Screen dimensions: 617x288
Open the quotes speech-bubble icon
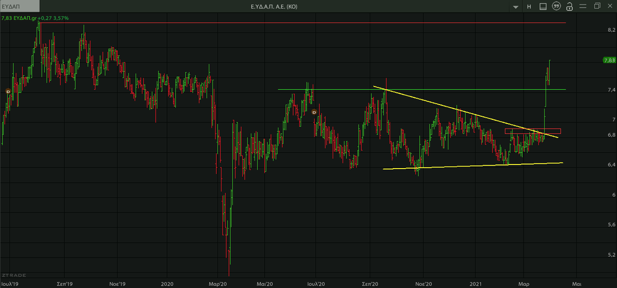pos(556,7)
